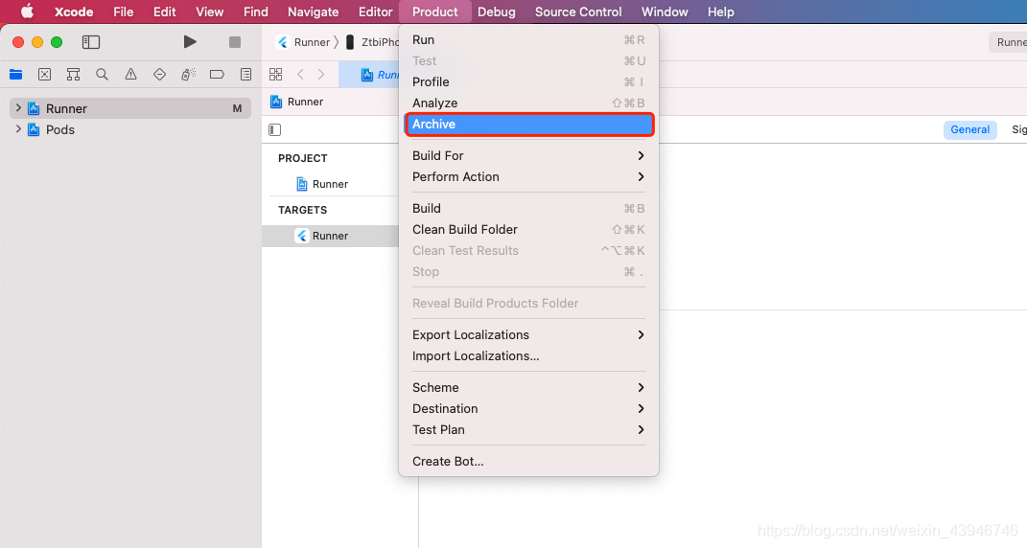Expand the Perform Action submenu
This screenshot has width=1027, height=548.
coord(528,177)
